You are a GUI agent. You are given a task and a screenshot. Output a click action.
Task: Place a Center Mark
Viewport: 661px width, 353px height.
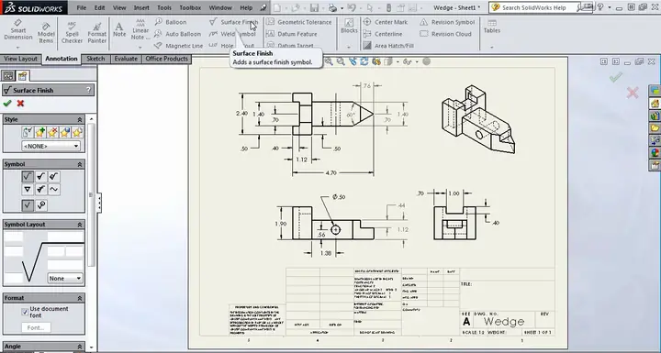click(386, 22)
